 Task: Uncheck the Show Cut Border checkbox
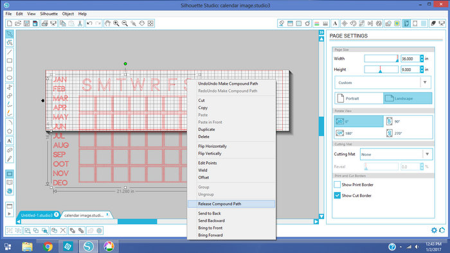[337, 195]
